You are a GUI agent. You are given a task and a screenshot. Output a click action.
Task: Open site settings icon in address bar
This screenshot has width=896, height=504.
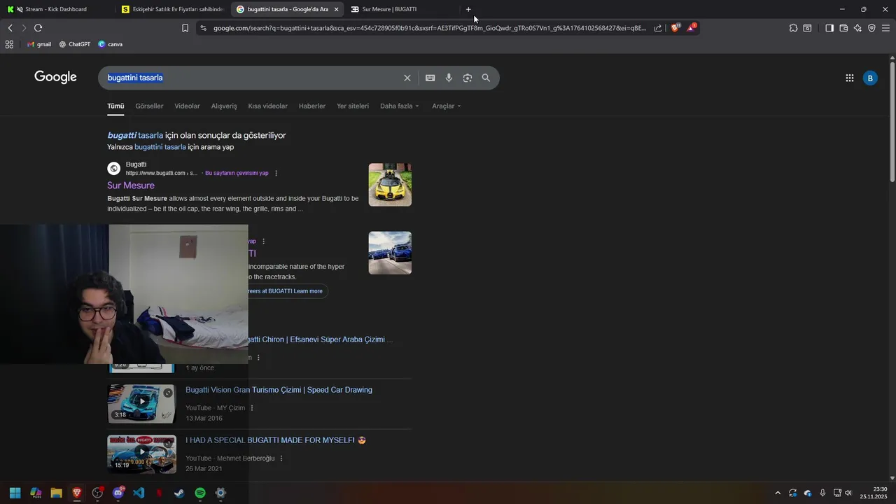point(203,28)
